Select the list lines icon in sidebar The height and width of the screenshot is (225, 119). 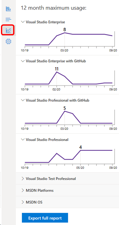click(8, 19)
